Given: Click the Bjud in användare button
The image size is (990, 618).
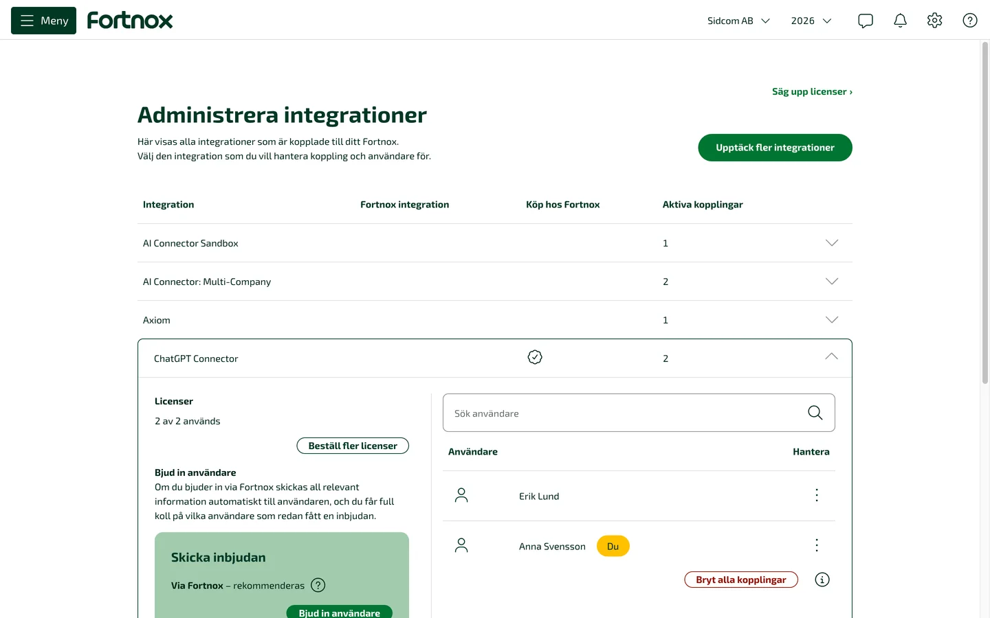Looking at the screenshot, I should click(340, 612).
